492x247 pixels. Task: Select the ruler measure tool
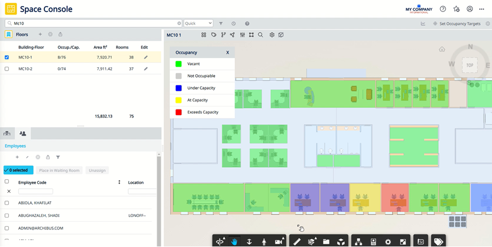coord(297,242)
